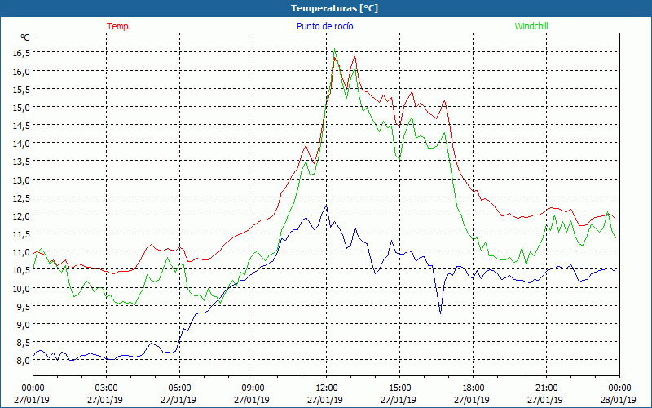Click the 16,5 y-axis value
Viewport: 652px width, 408px height.
point(21,53)
